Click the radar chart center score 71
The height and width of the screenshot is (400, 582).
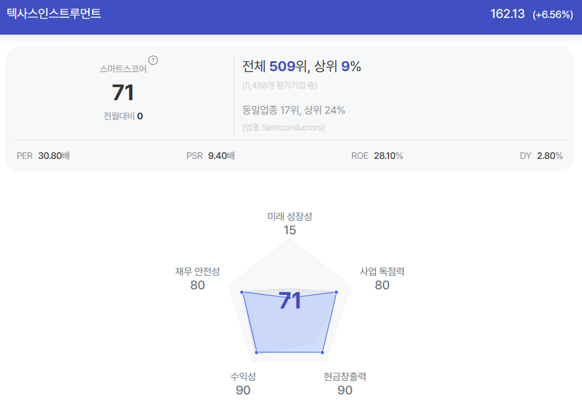[x=290, y=300]
